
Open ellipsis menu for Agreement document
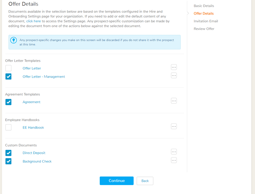pos(174,101)
